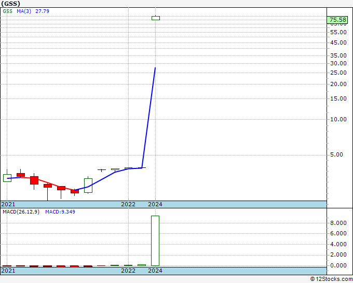Image resolution: width=353 pixels, height=283 pixels.
Task: Click the 2024 label on MACD time axis
Action: [155, 271]
